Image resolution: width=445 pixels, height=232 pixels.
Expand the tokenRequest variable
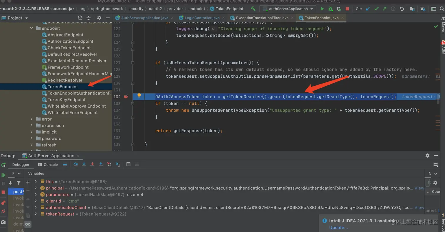[x=36, y=214]
